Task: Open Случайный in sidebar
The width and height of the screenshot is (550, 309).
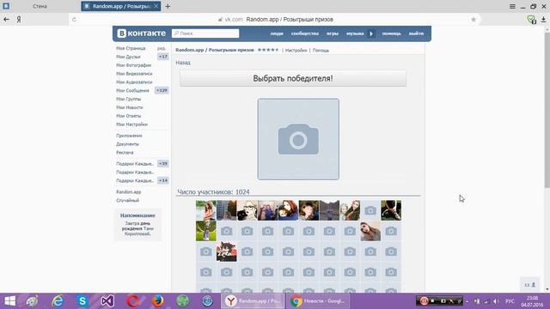Action: (128, 200)
